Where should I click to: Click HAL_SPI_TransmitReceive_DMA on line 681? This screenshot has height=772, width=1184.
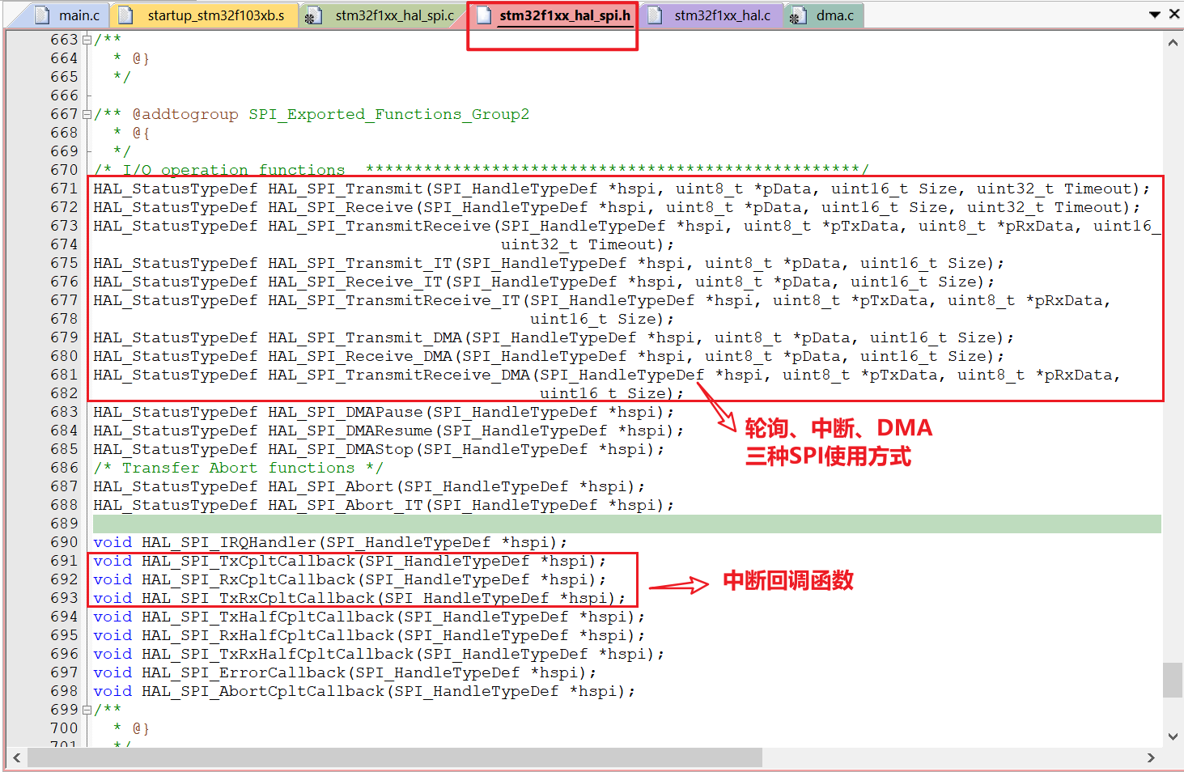[x=399, y=375]
